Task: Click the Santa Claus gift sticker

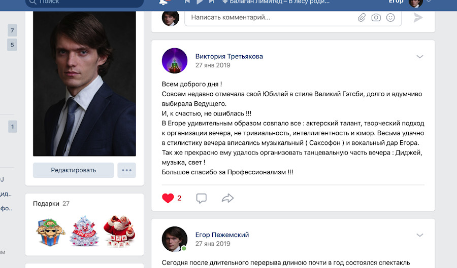Action: point(119,231)
